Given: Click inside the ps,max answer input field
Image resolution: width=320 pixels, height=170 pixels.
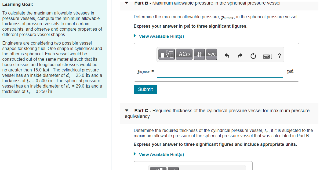Looking at the screenshot, I should 220,71.
